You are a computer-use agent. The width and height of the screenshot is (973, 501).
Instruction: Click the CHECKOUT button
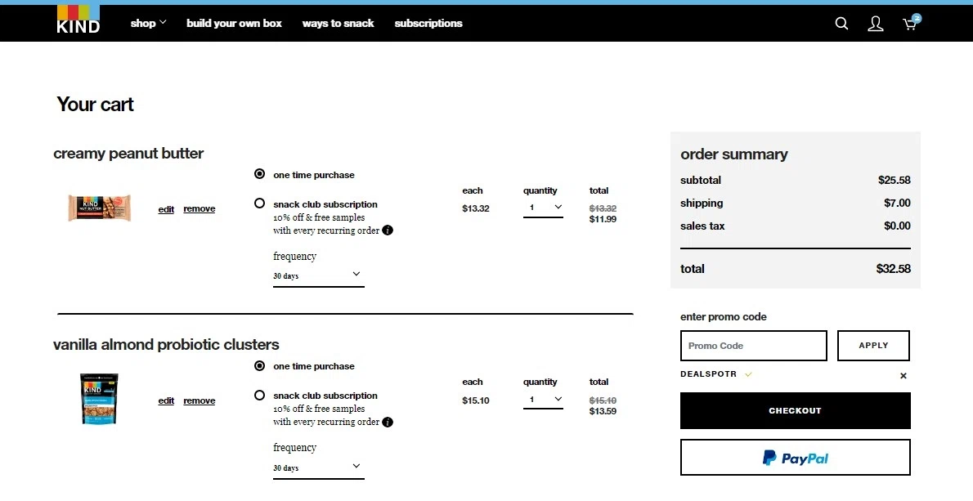pyautogui.click(x=796, y=410)
